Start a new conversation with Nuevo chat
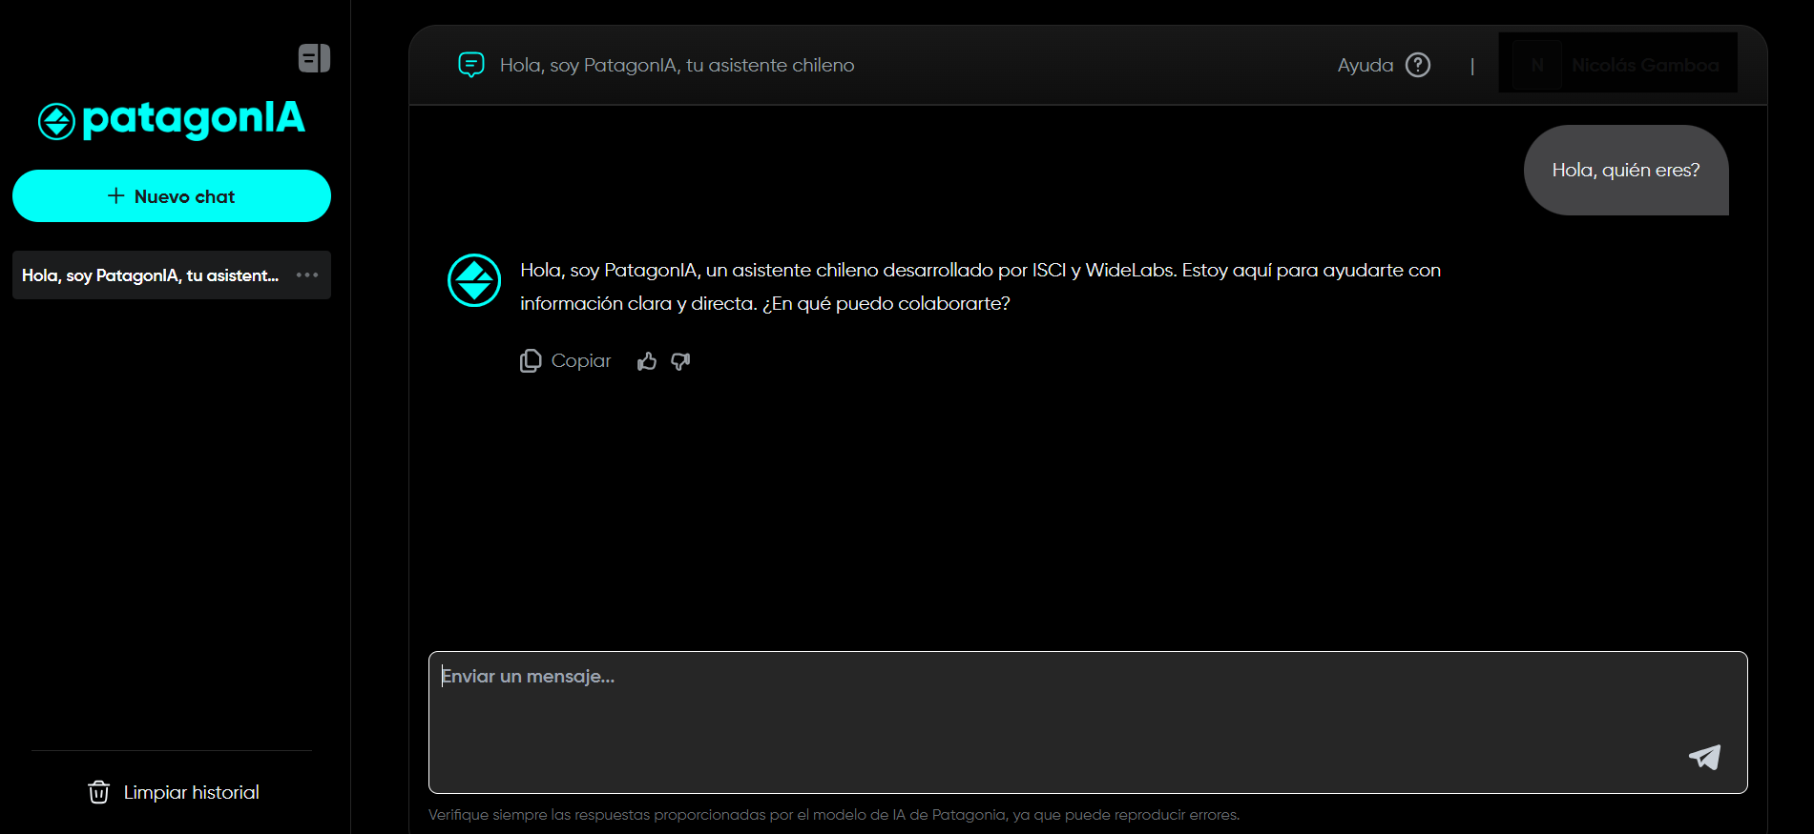Screen dimensions: 1814x834 (172, 196)
